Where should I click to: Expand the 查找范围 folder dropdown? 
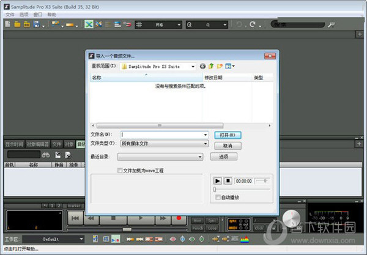tap(193, 66)
